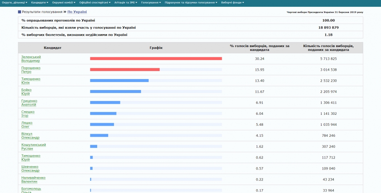The image size is (381, 193).
Task: Select the 784 246 votes cell
Action: click(328, 136)
